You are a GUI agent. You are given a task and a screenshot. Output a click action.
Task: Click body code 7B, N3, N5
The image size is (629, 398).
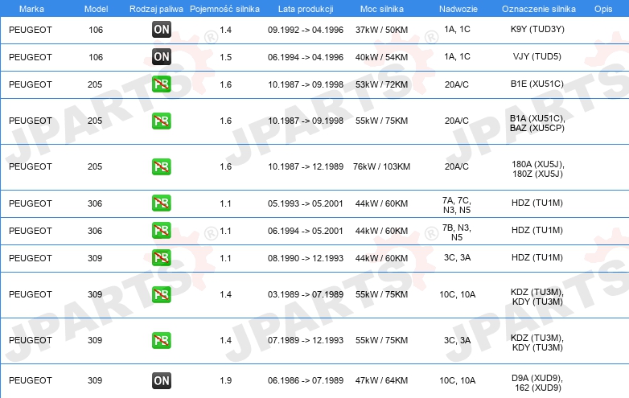(x=457, y=232)
